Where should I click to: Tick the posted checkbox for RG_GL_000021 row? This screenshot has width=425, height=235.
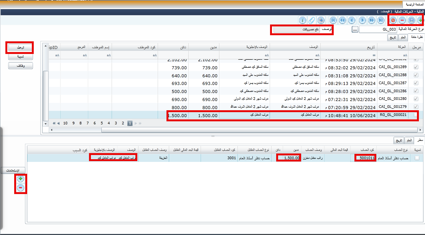click(x=416, y=115)
